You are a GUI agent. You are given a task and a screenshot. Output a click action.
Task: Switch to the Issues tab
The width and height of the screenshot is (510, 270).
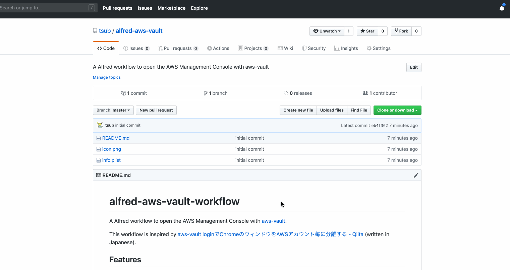point(136,48)
